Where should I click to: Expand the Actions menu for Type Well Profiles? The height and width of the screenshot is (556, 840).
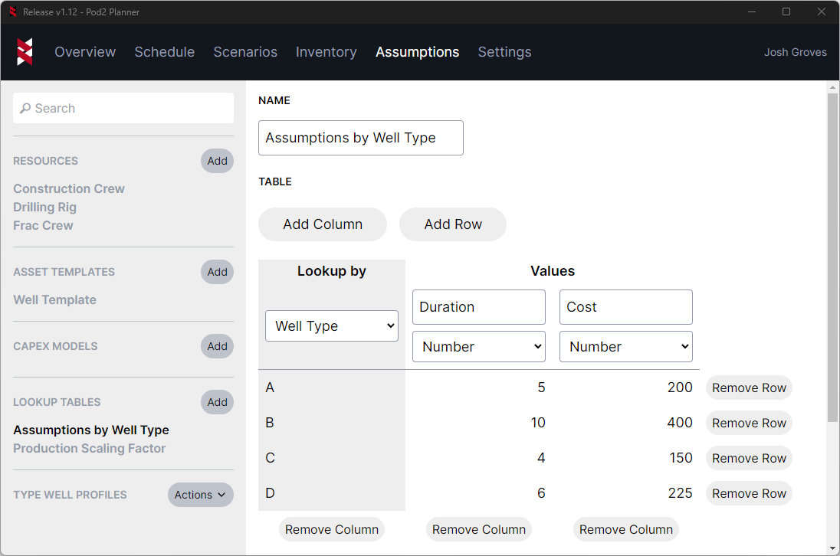tap(200, 495)
